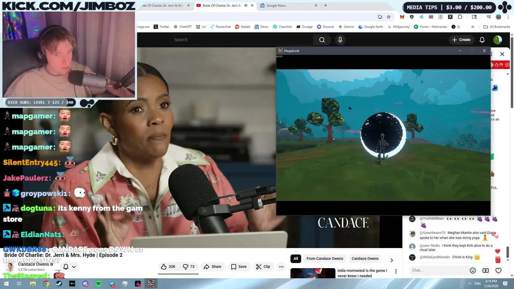
Task: Open the Google Earth bookmark
Action: [x=371, y=27]
